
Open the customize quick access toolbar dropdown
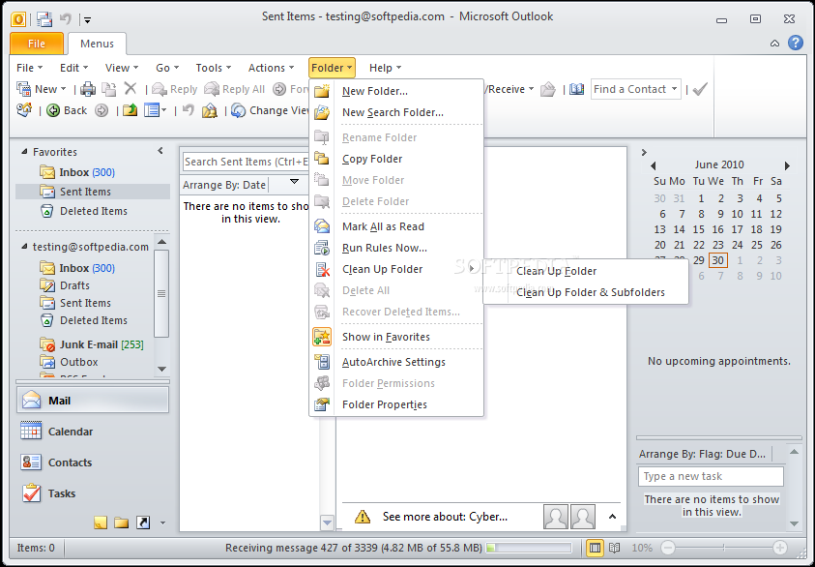point(87,20)
